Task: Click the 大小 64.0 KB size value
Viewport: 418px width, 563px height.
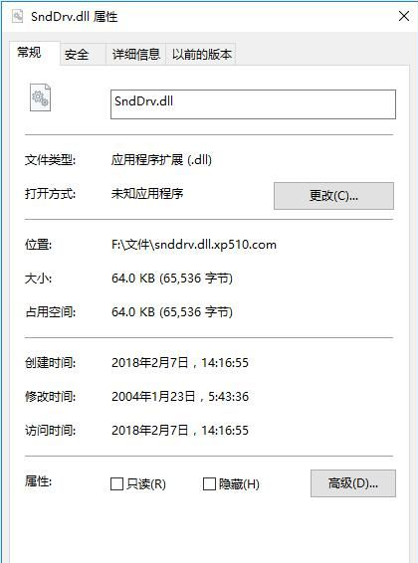Action: [x=172, y=279]
